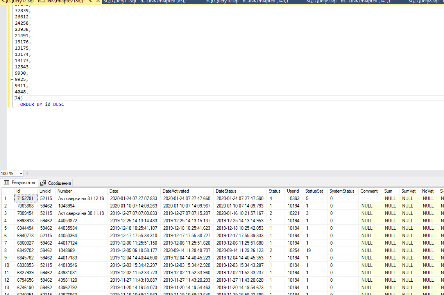Place cursor on the 4048 line
Image resolution: width=444 pixels, height=295 pixels.
point(21,92)
